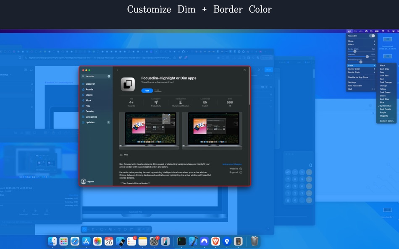Open Calendar showing Jul 26 in Dock
399x249 pixels.
point(109,241)
